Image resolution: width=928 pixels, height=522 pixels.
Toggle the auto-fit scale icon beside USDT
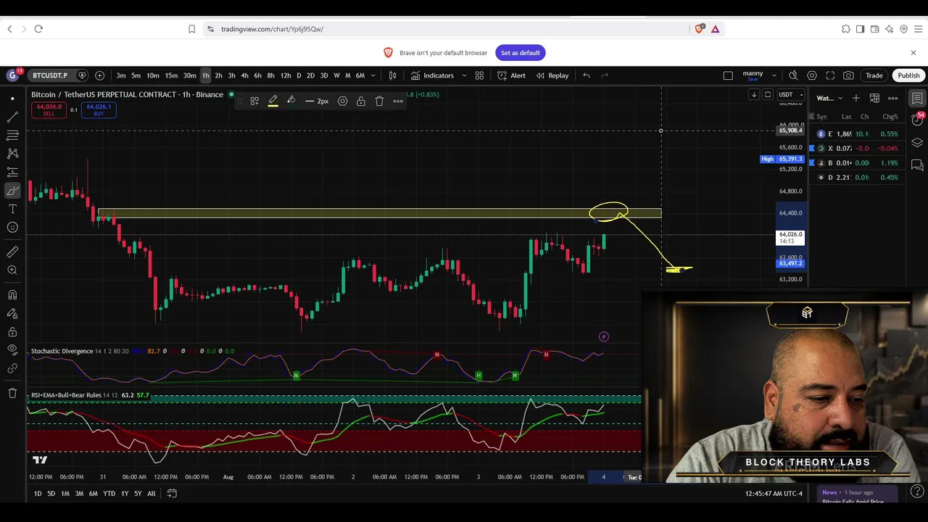[768, 94]
